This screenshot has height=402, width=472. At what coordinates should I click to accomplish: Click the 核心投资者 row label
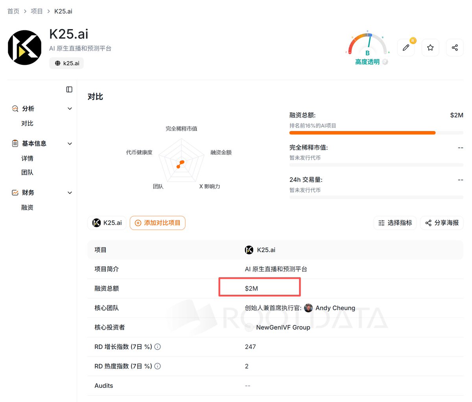pos(110,327)
